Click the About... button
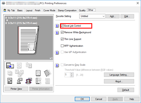Screen dimensions: 141x103 point(119,81)
